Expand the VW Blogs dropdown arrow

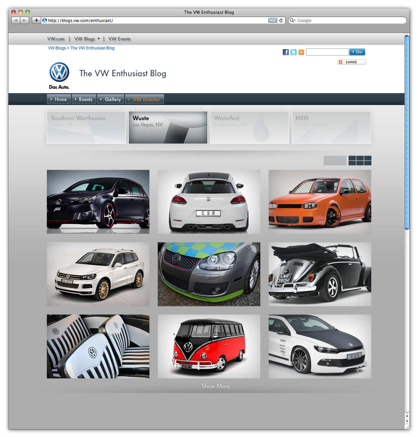point(99,39)
